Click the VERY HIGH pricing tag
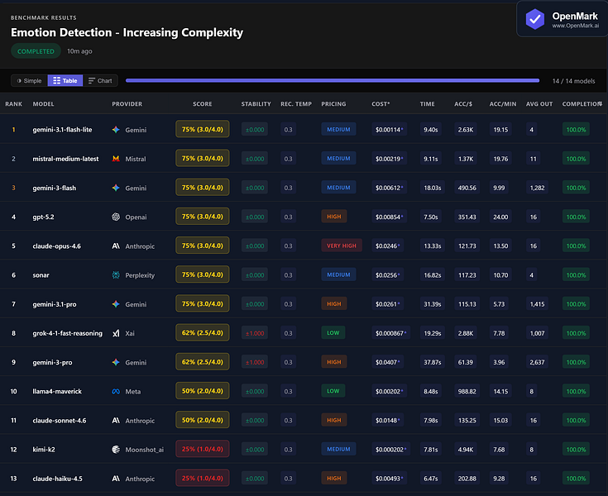The image size is (608, 496). point(342,246)
